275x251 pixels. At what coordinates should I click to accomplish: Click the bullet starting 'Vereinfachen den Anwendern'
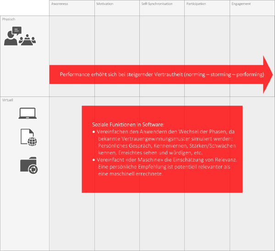(165, 142)
